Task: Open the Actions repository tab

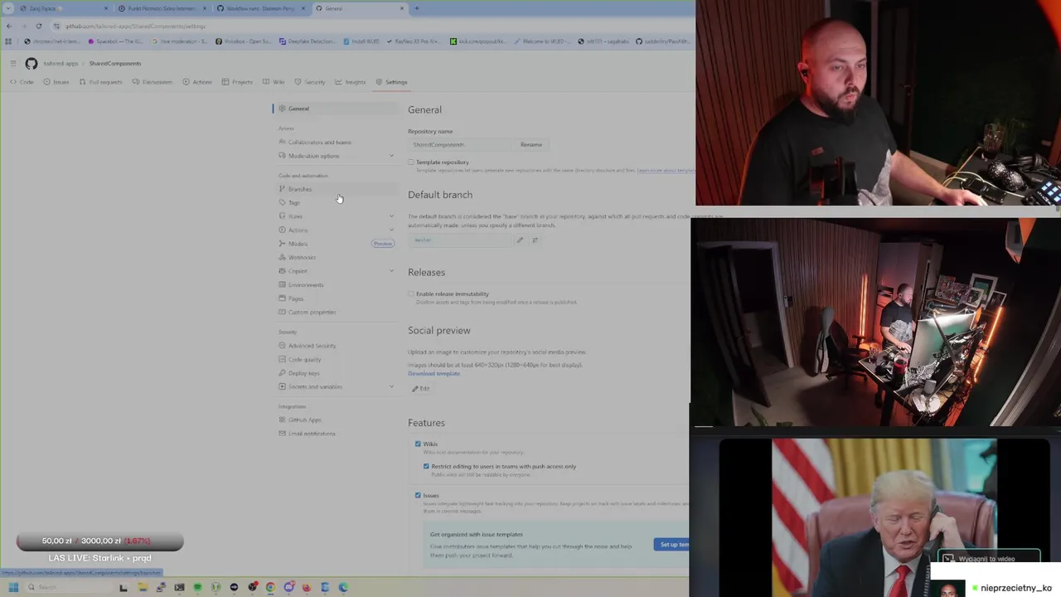Action: 197,82
